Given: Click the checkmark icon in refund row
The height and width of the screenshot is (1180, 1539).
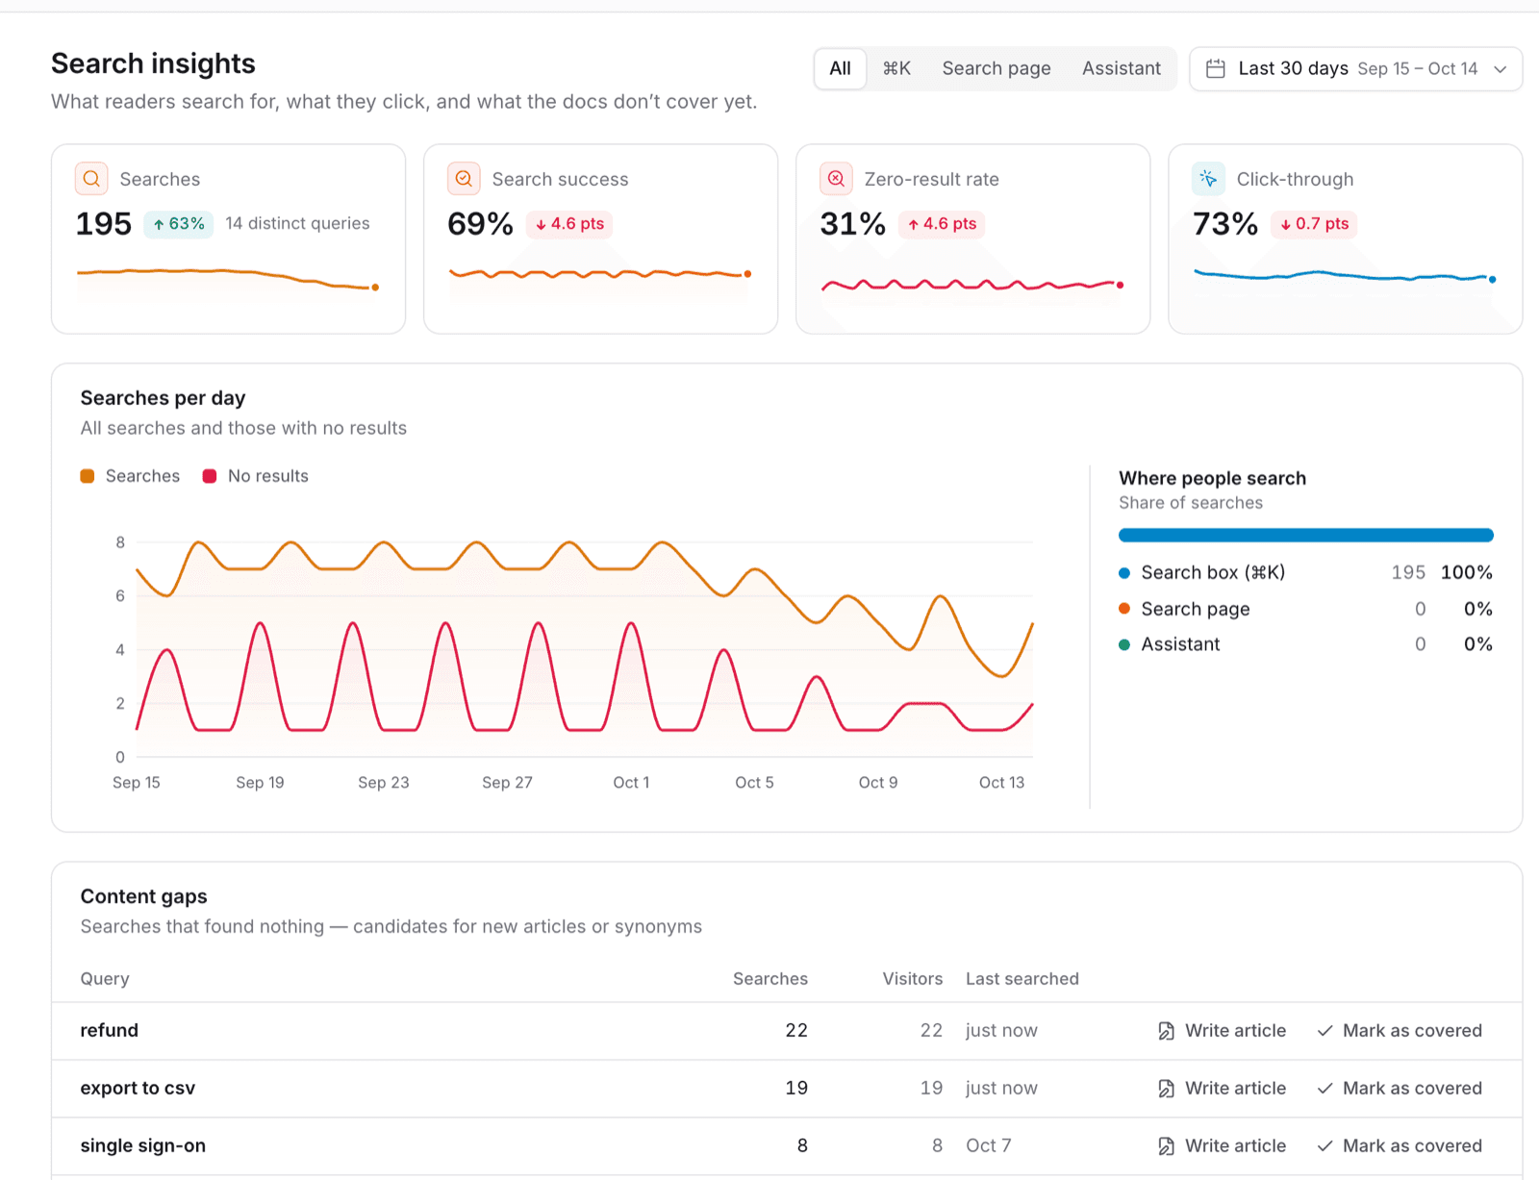Looking at the screenshot, I should pyautogui.click(x=1325, y=1031).
